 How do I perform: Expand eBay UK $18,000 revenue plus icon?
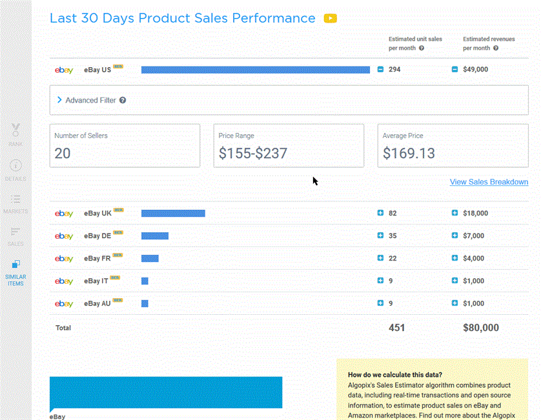[455, 213]
